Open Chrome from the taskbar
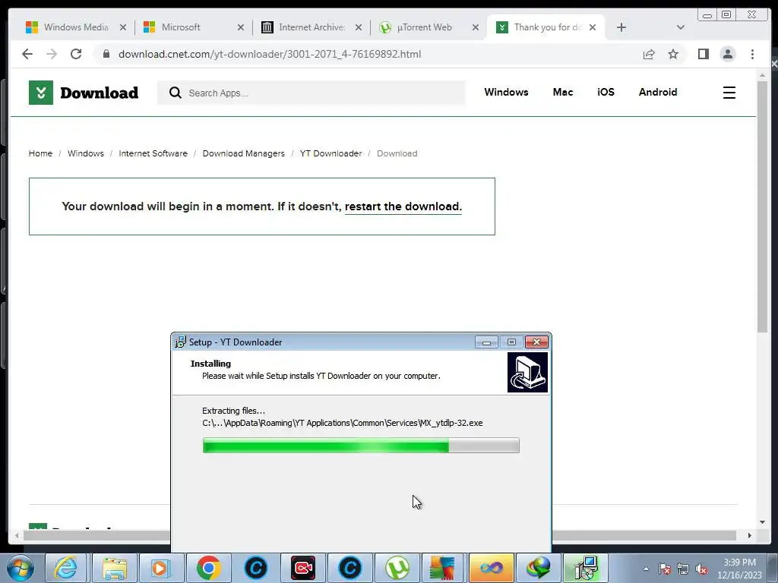Viewport: 778px width, 583px height. [208, 568]
